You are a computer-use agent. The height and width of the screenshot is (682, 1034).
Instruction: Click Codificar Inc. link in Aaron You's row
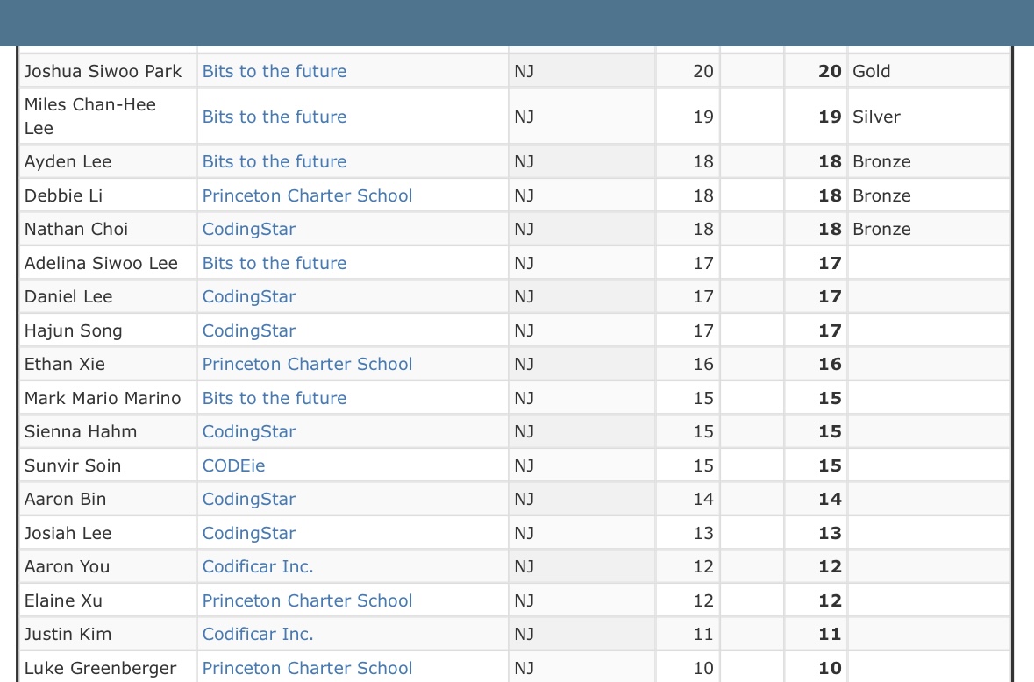[258, 566]
